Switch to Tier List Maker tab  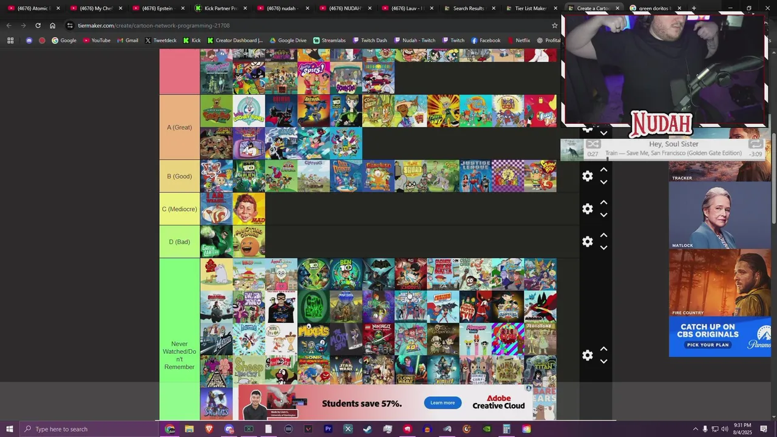pyautogui.click(x=530, y=8)
